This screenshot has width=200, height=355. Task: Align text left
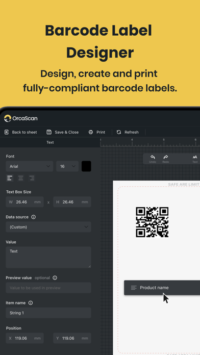[10, 178]
